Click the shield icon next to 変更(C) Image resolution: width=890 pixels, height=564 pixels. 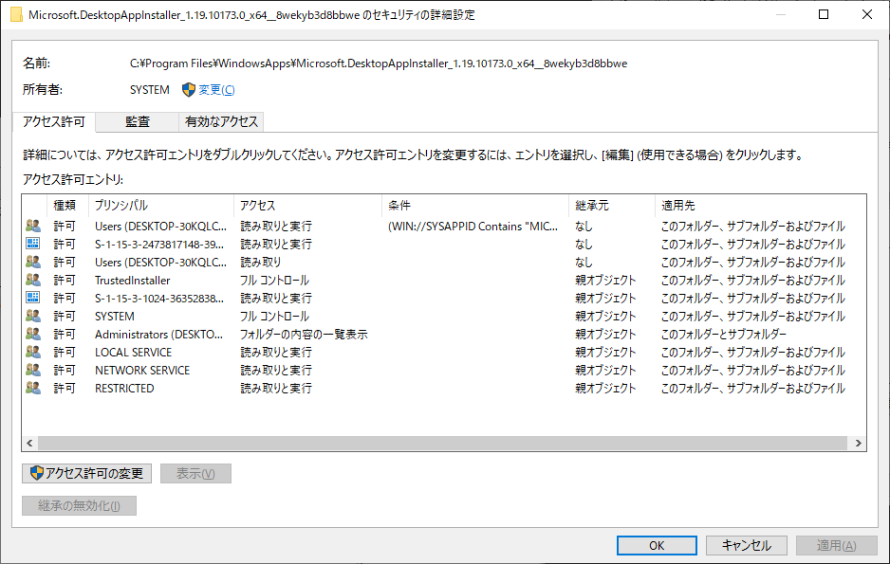189,89
